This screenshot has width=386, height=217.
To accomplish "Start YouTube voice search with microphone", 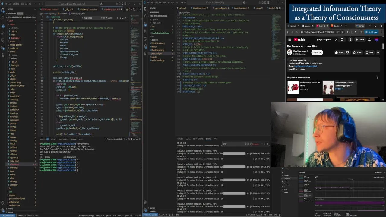I will pyautogui.click(x=350, y=39).
